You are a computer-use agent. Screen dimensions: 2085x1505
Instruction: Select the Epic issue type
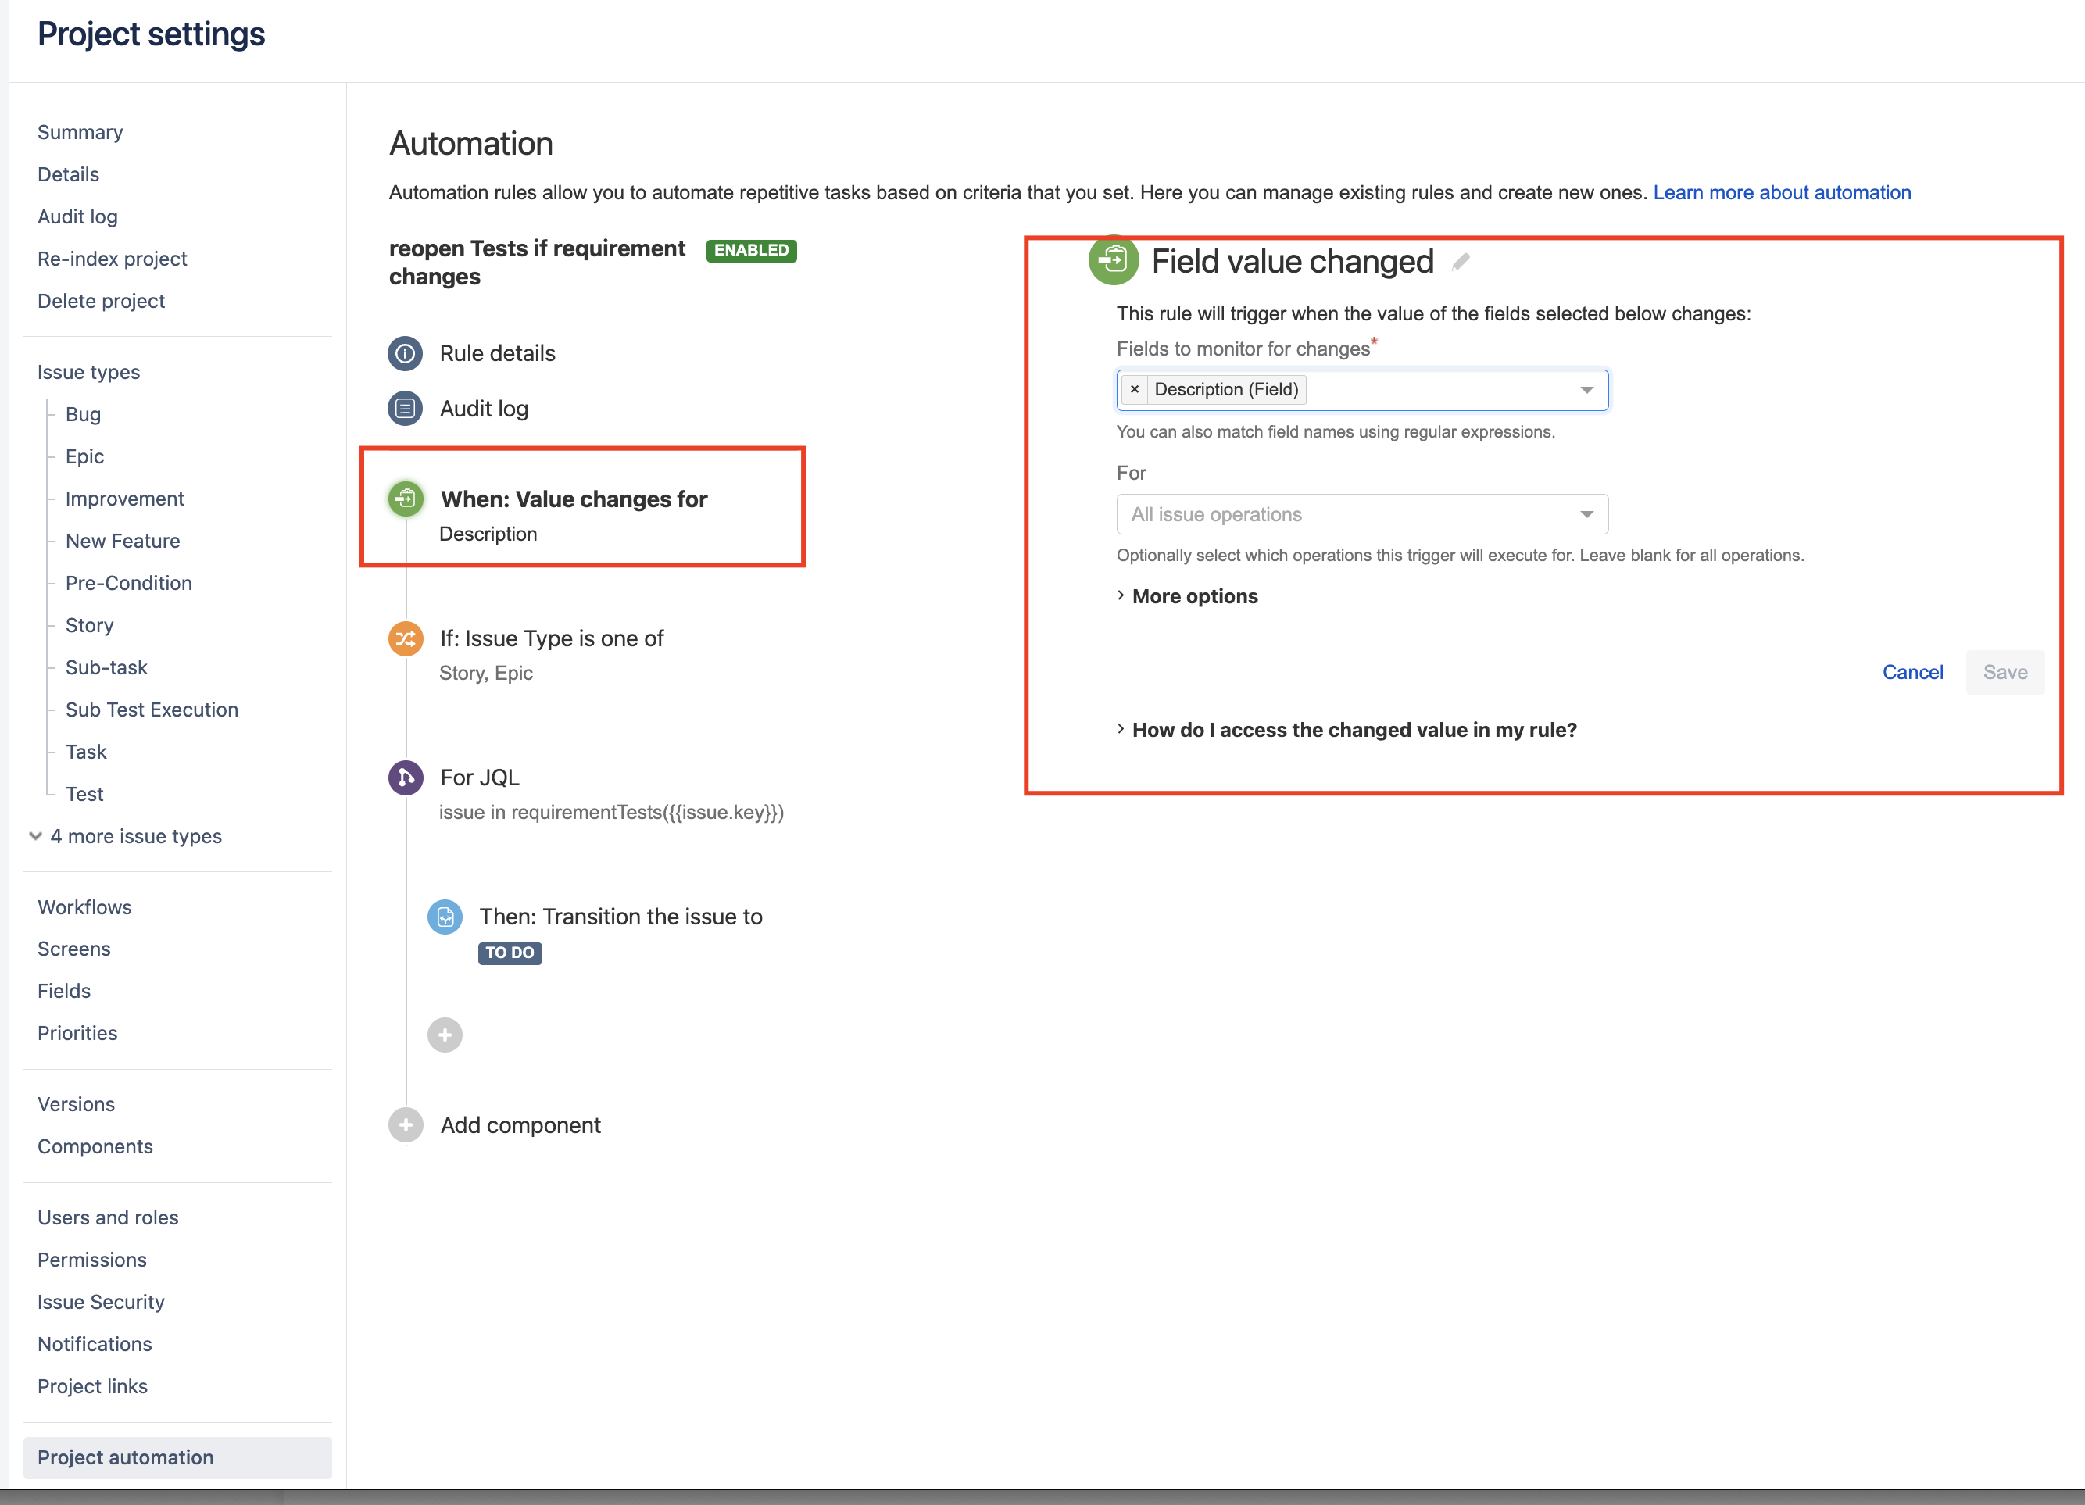84,457
